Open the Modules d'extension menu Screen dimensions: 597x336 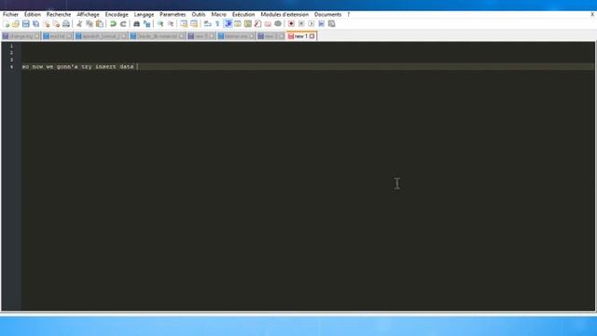pyautogui.click(x=285, y=15)
